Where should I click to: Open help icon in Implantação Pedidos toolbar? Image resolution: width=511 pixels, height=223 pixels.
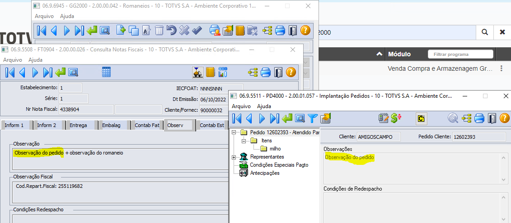tap(505, 118)
